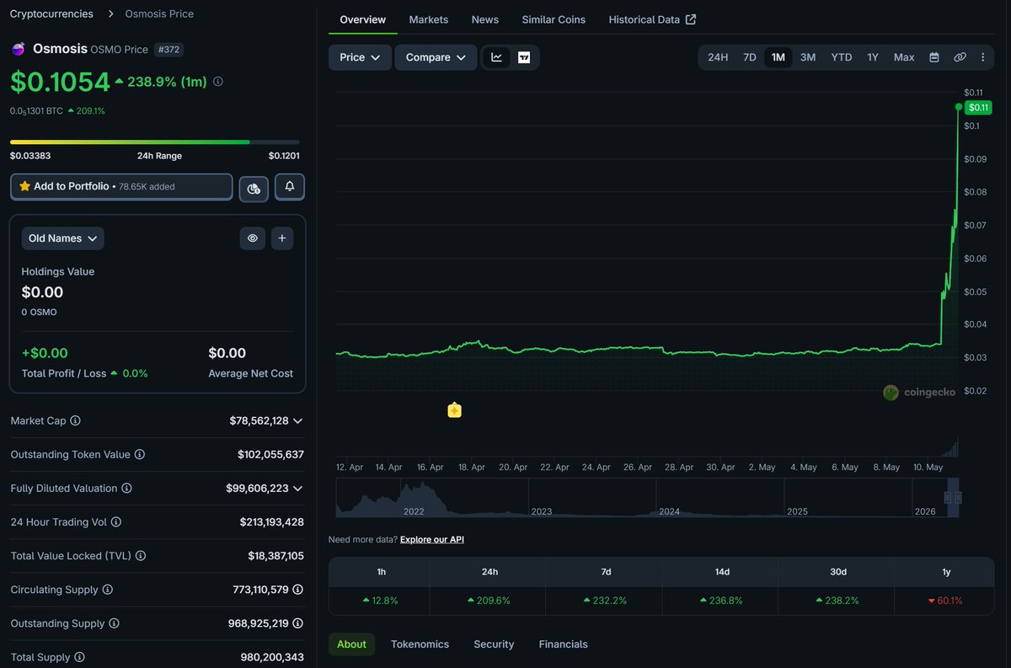Click the info icon next to 24 Hour Trading Vol
The width and height of the screenshot is (1011, 668).
pyautogui.click(x=116, y=522)
